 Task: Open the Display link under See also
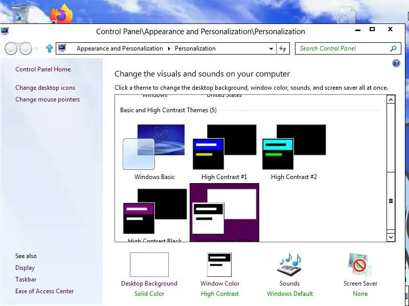tap(25, 268)
